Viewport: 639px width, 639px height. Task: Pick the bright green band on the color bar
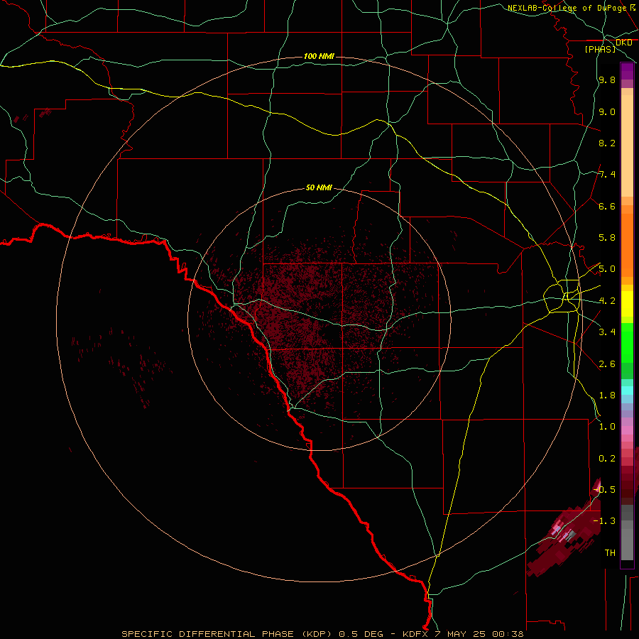[x=627, y=343]
